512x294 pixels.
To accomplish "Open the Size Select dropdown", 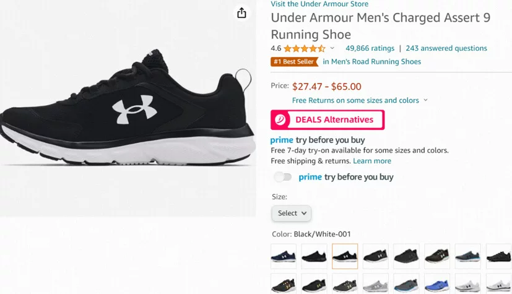I will 291,213.
